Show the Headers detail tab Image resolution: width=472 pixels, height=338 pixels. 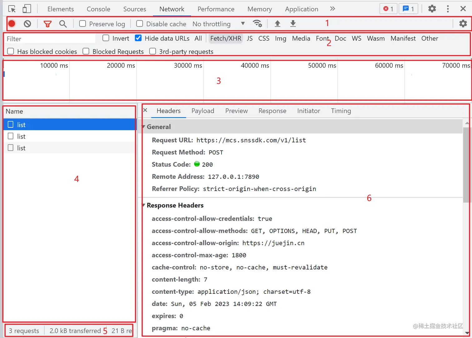(169, 111)
